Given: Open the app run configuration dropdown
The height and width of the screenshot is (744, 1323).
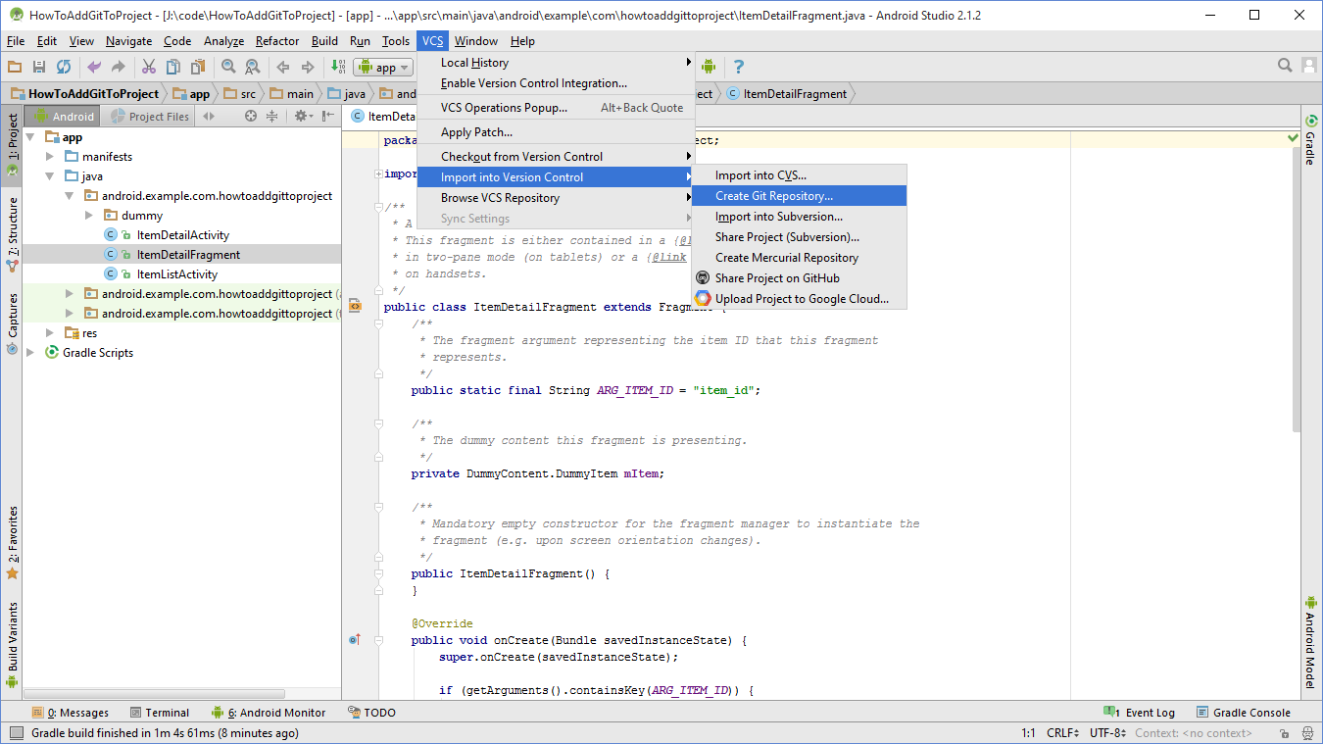Looking at the screenshot, I should (383, 67).
